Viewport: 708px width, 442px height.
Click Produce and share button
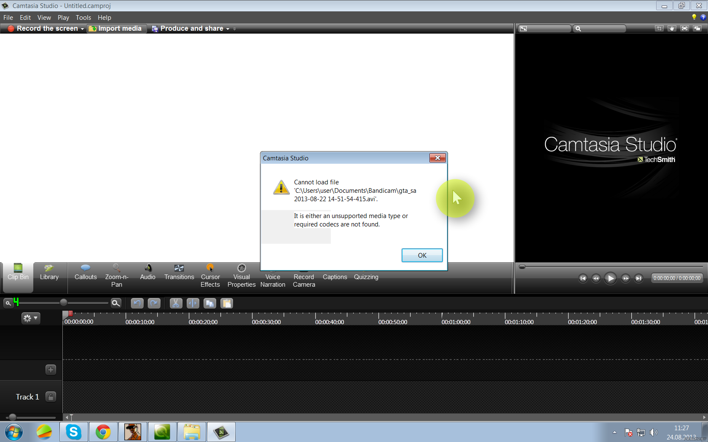(188, 29)
